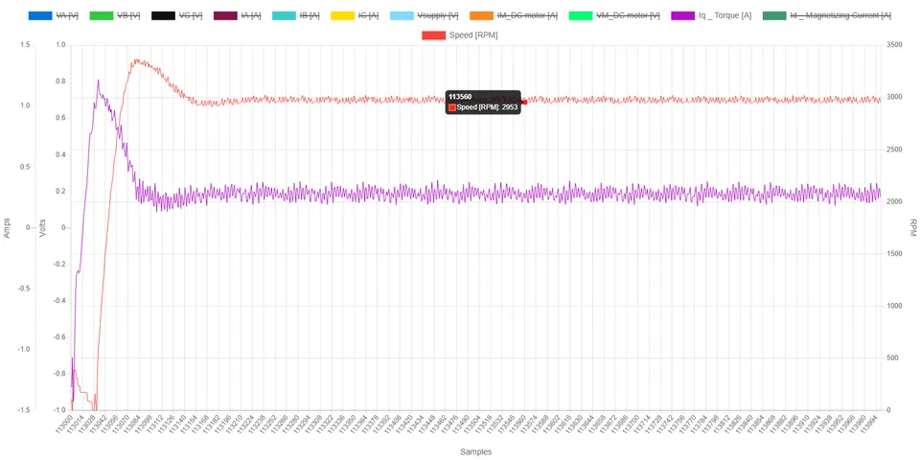The width and height of the screenshot is (920, 460).
Task: Show the IC [A] series via legend
Action: pyautogui.click(x=355, y=15)
